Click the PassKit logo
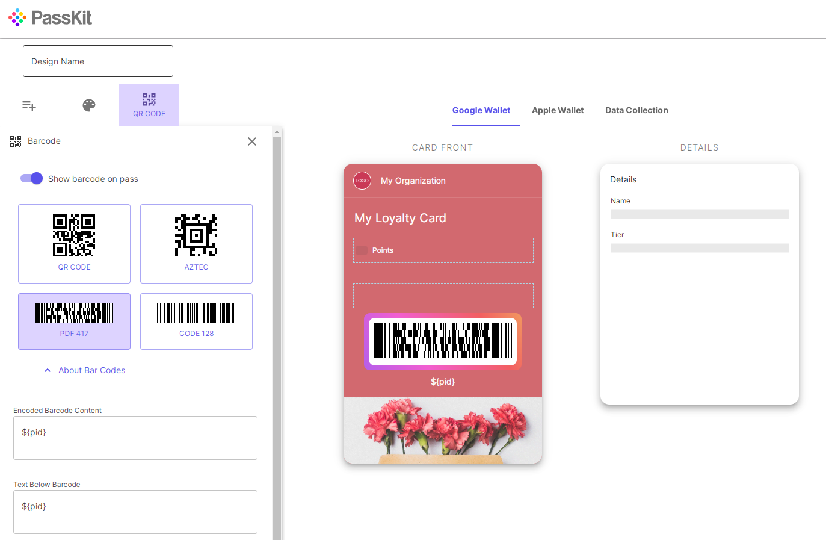 [50, 18]
